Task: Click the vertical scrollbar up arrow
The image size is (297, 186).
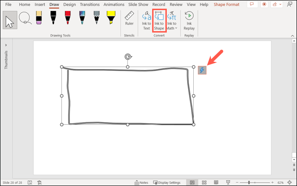Action: [x=294, y=41]
